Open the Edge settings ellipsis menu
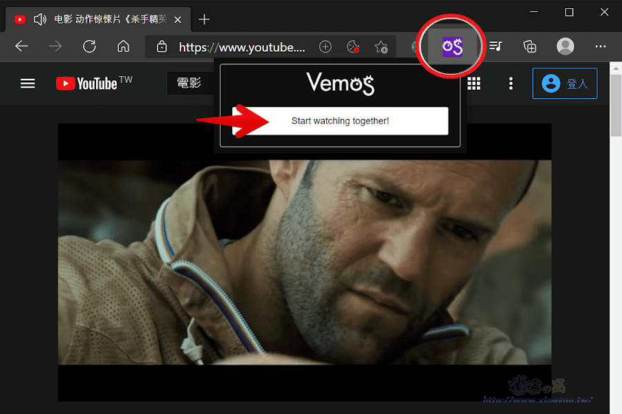The width and height of the screenshot is (622, 414). point(600,46)
